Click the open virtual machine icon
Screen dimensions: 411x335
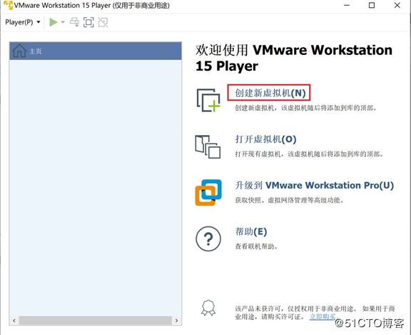click(208, 146)
